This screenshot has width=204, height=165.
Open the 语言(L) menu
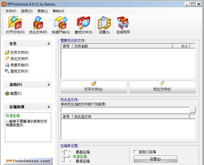tap(42, 11)
